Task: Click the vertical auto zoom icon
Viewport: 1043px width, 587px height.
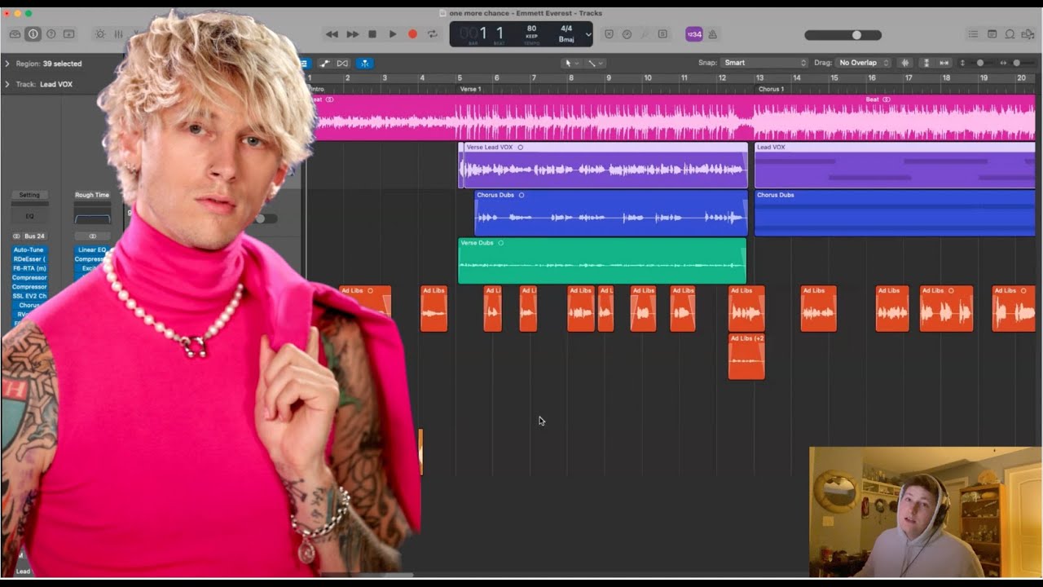Action: click(926, 63)
